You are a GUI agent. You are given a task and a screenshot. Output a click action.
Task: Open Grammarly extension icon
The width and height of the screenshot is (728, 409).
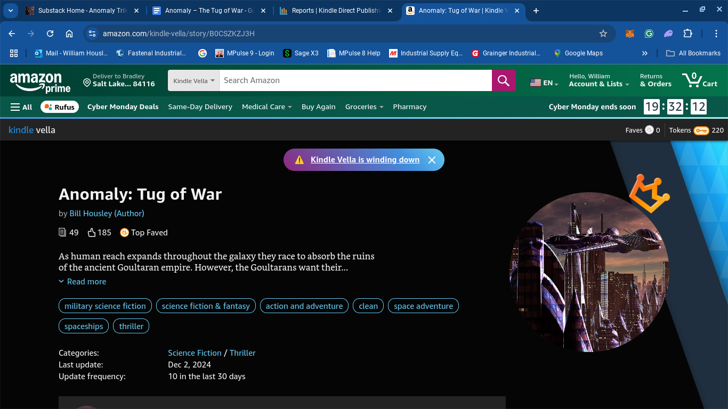[x=649, y=34]
